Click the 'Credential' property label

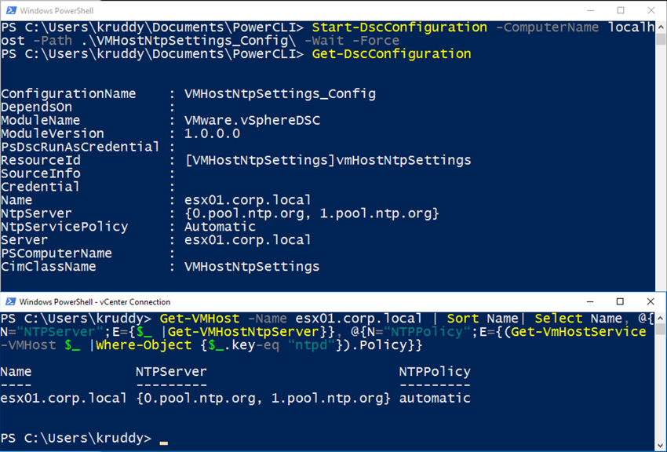click(x=40, y=187)
